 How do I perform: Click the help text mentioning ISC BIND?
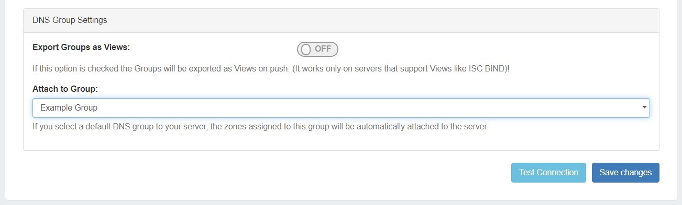click(271, 69)
